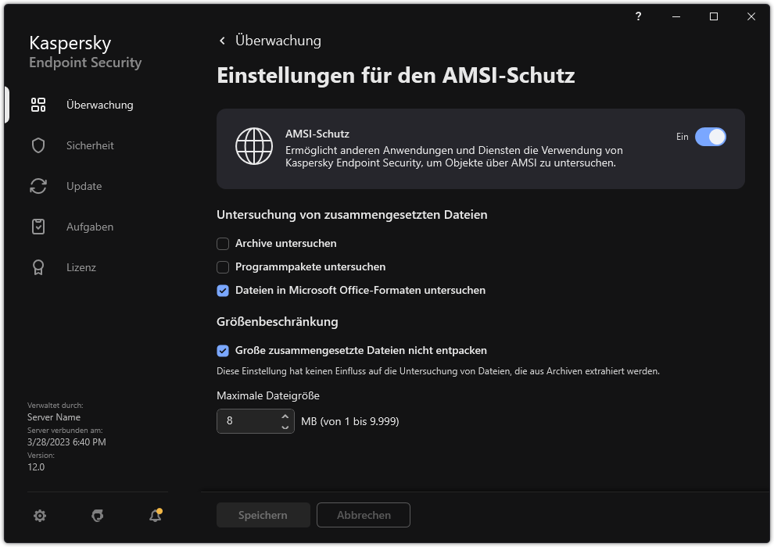Click the support icon in the bottom bar
Image resolution: width=774 pixels, height=547 pixels.
point(97,516)
